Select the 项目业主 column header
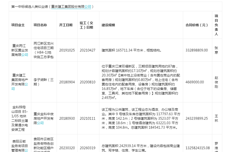231x152 pixels. click(18, 25)
